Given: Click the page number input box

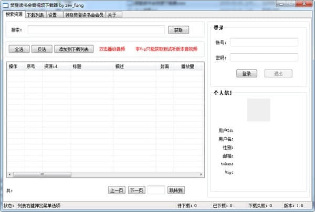Looking at the screenshot, I should tap(156, 190).
